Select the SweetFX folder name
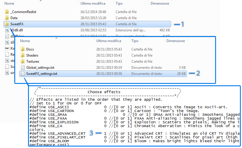This screenshot has height=148, width=242. point(17,24)
